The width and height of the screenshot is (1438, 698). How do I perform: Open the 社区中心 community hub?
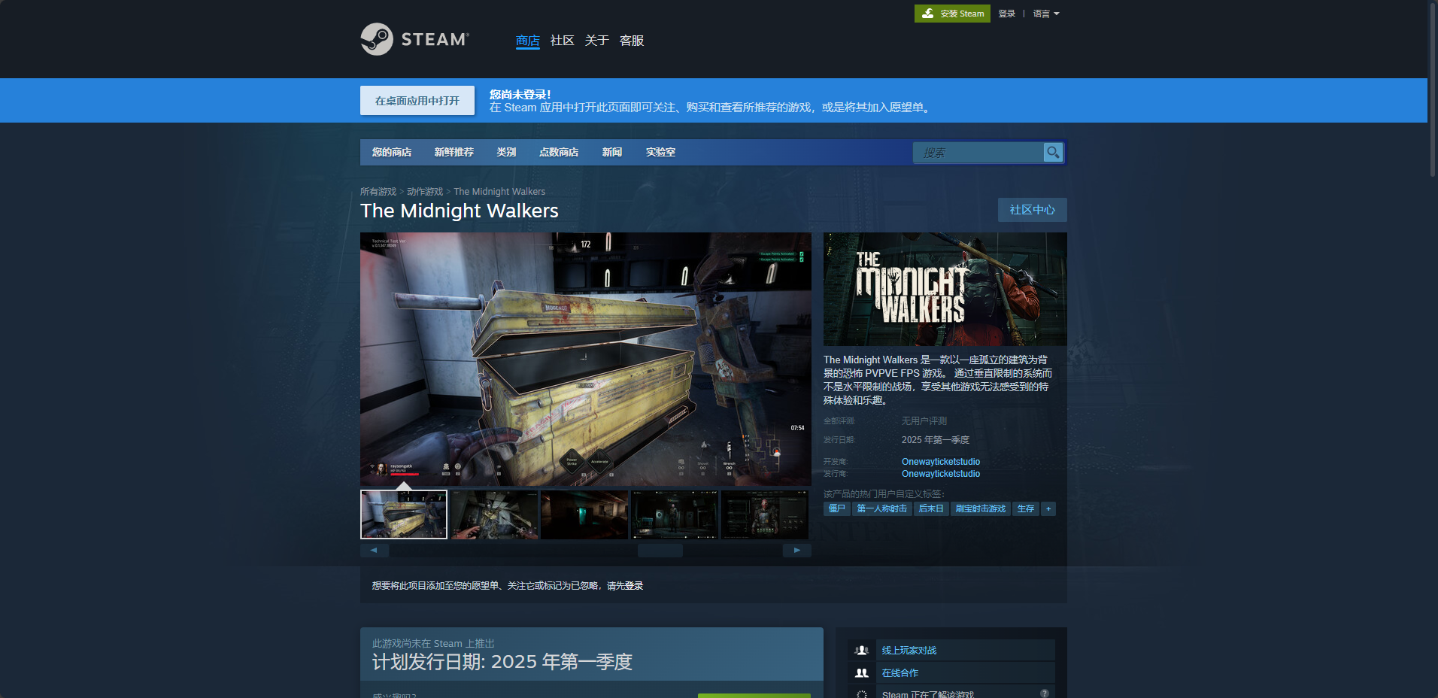[x=1033, y=210]
